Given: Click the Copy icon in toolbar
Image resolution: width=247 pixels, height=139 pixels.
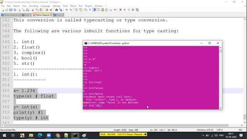Looking at the screenshot, I should coord(37,10).
